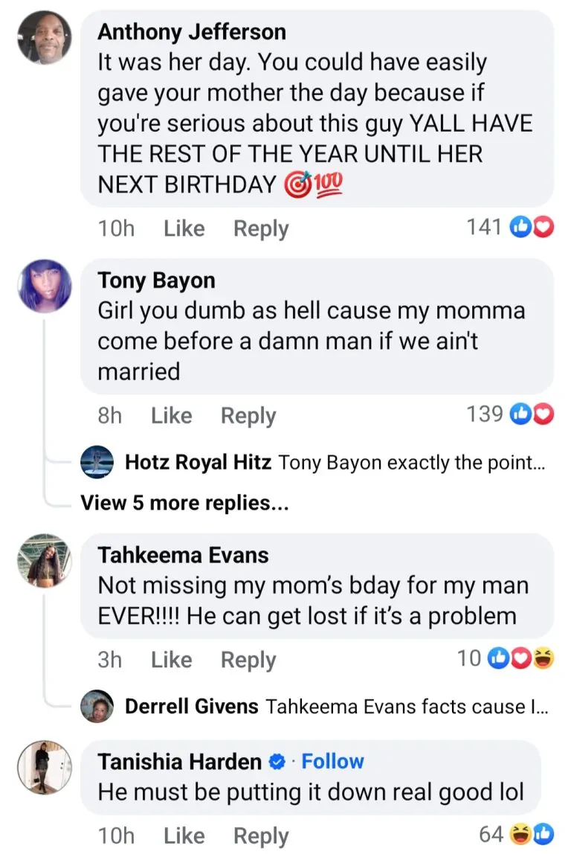Open Tony Bayon's profile picture
The image size is (571, 854).
45,286
